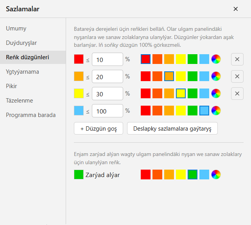Open custom color wheel for 20% rule
Screen dimensions: 251x225
(x=216, y=76)
